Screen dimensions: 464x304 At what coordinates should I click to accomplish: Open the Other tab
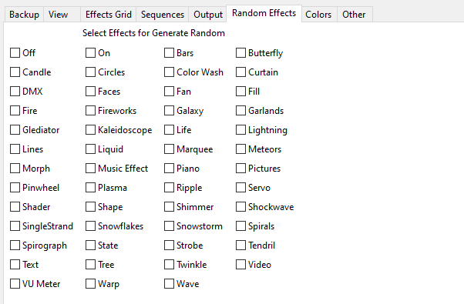pos(354,15)
